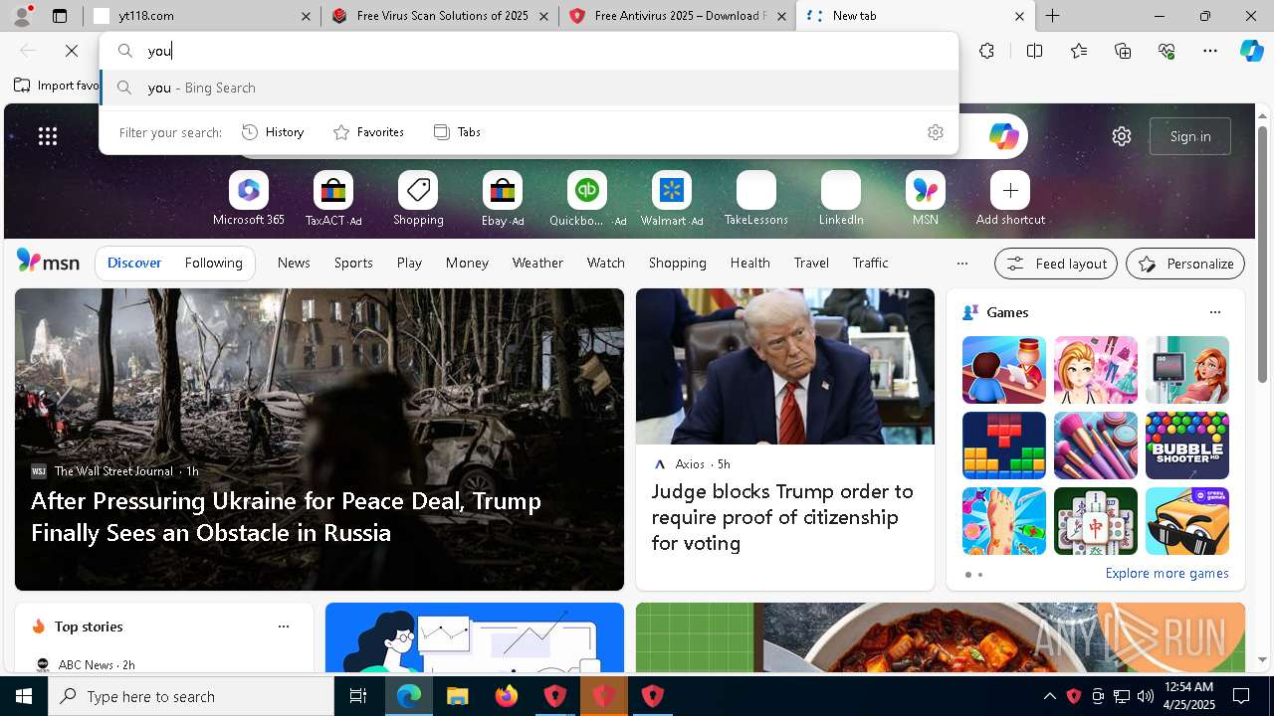Open Windows Start menu

pos(24,696)
